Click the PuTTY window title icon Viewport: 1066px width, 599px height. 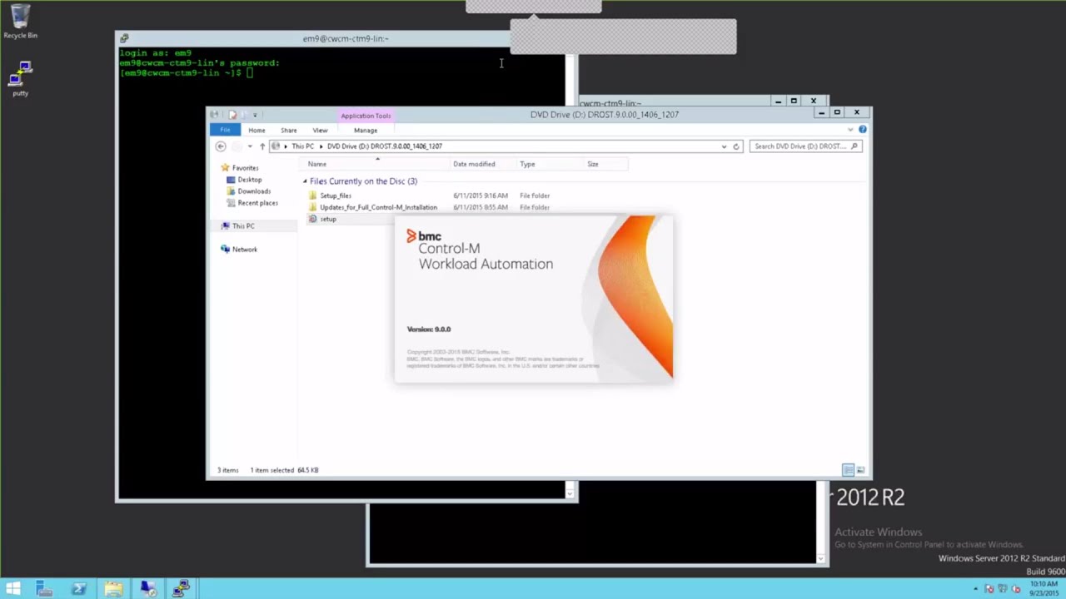(x=124, y=38)
